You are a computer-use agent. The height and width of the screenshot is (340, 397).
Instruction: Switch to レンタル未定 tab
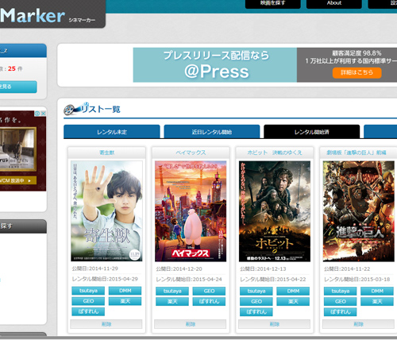(x=112, y=132)
